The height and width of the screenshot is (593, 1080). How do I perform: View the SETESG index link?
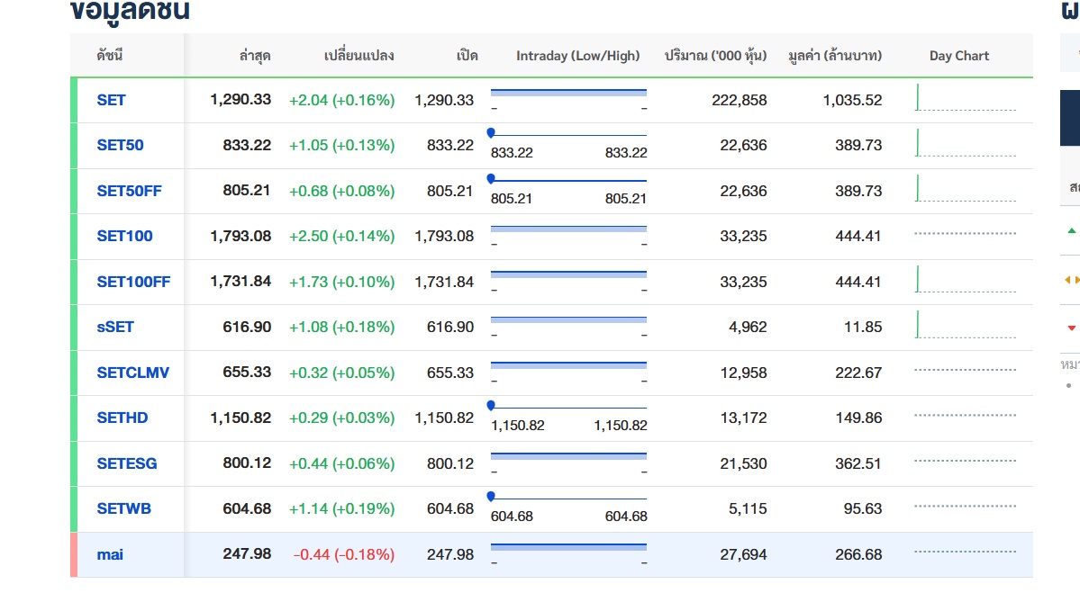point(126,463)
